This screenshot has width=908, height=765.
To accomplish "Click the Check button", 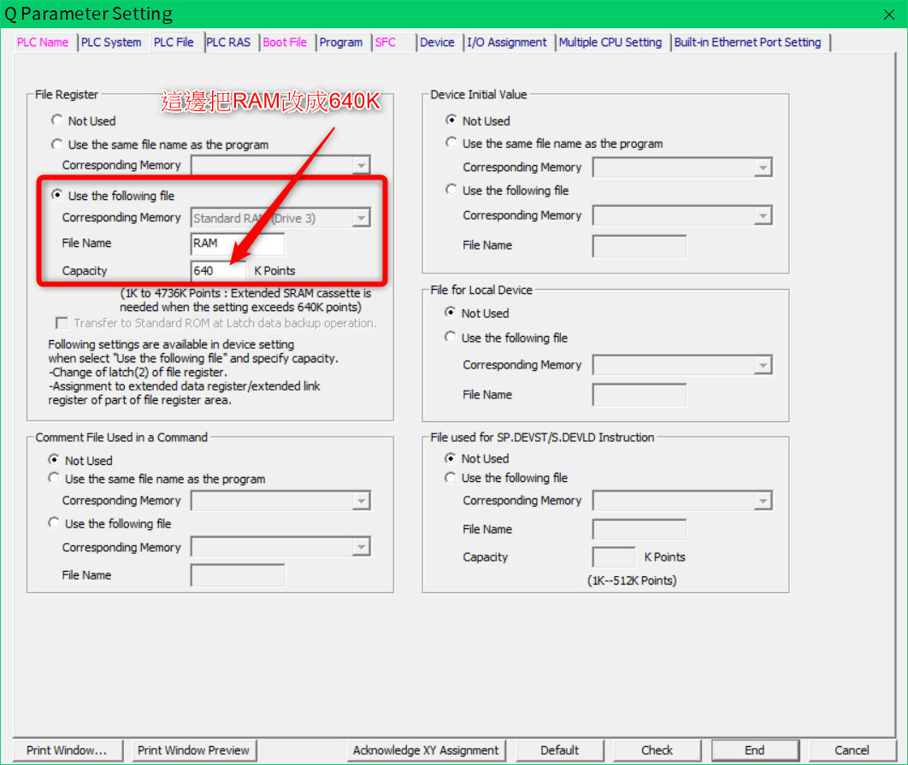I will [x=657, y=750].
